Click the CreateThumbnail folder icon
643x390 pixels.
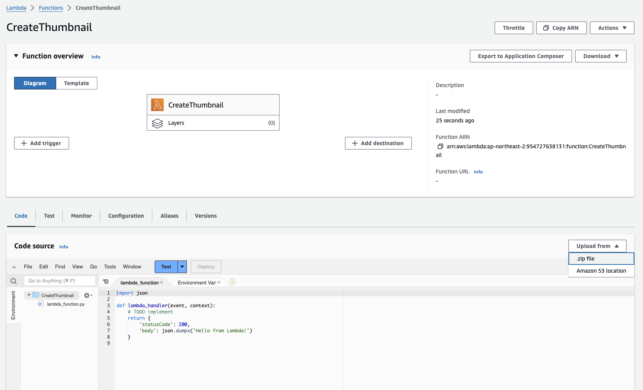[36, 295]
